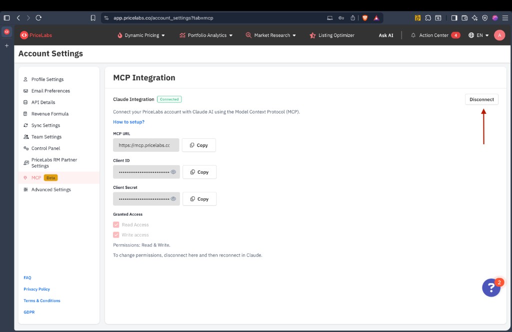
Task: Open the Brave Shields lion icon
Action: pos(365,18)
